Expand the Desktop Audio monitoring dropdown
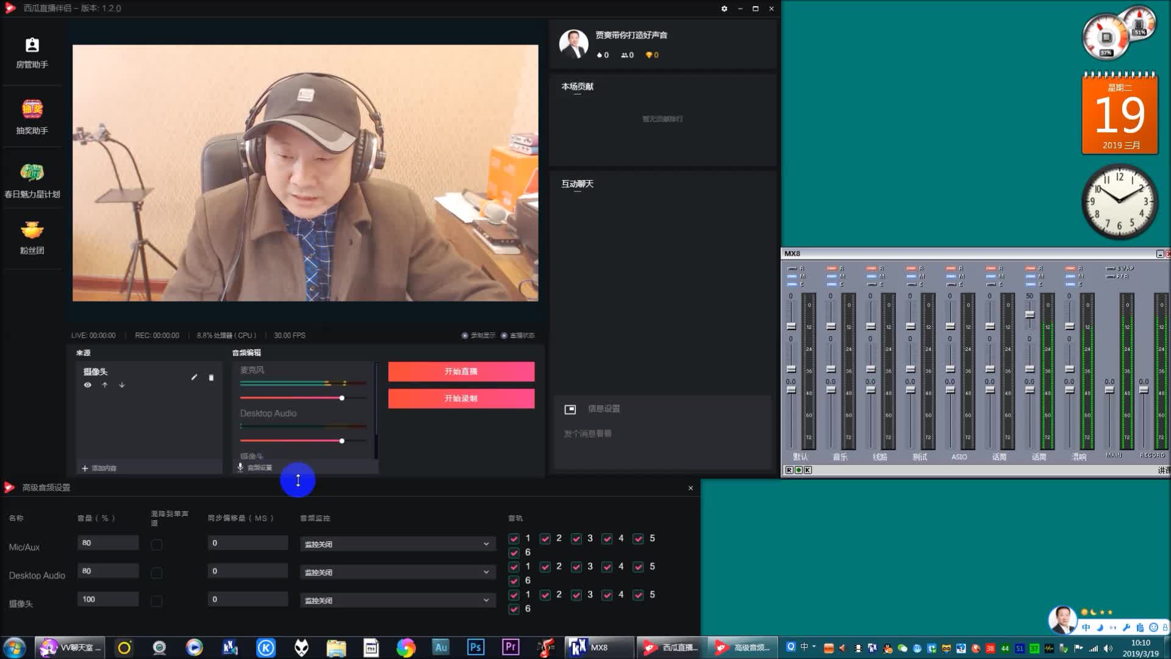 pyautogui.click(x=396, y=572)
